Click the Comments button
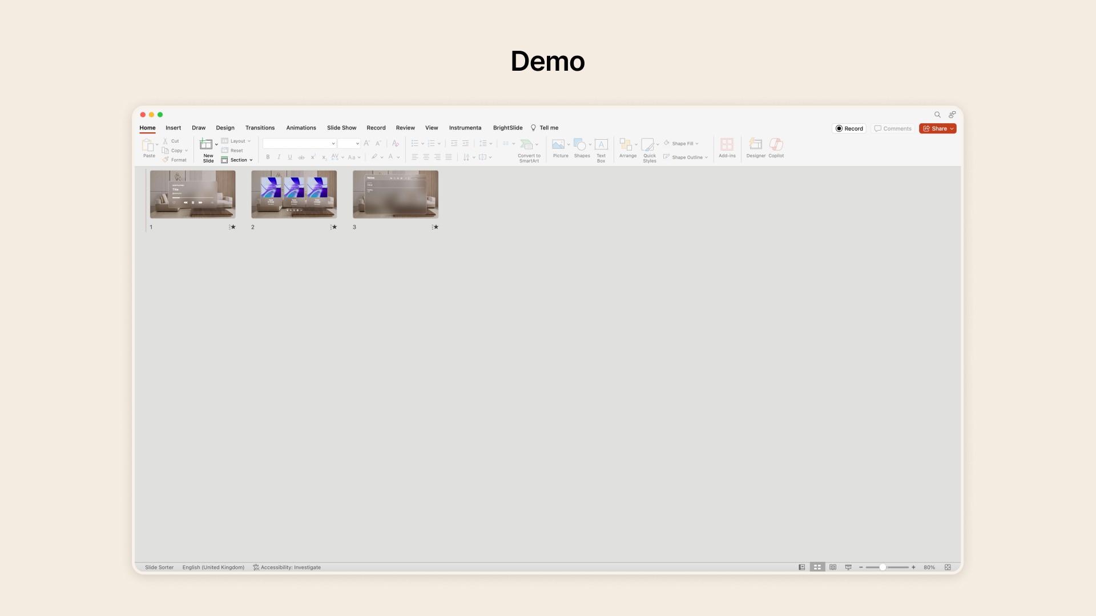Viewport: 1096px width, 616px height. pos(893,129)
